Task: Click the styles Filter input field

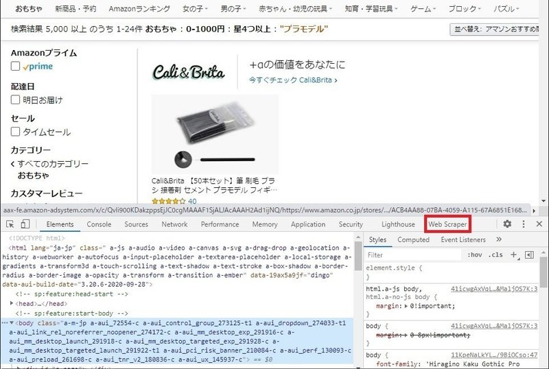Action: pos(413,255)
